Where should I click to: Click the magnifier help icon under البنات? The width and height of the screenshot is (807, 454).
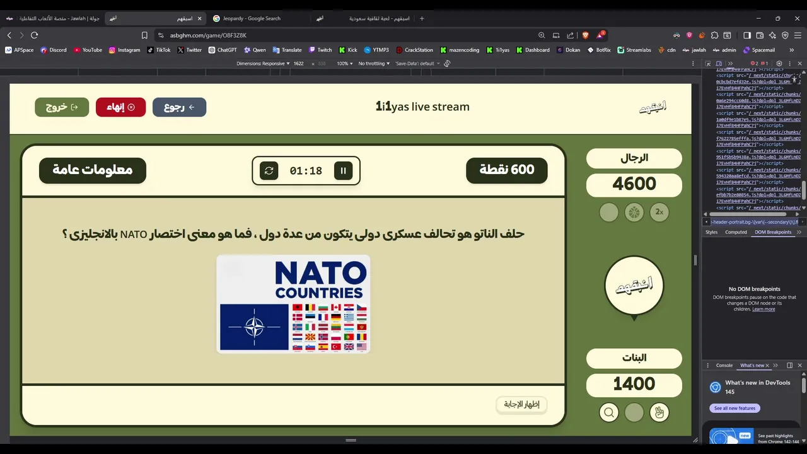pos(609,412)
